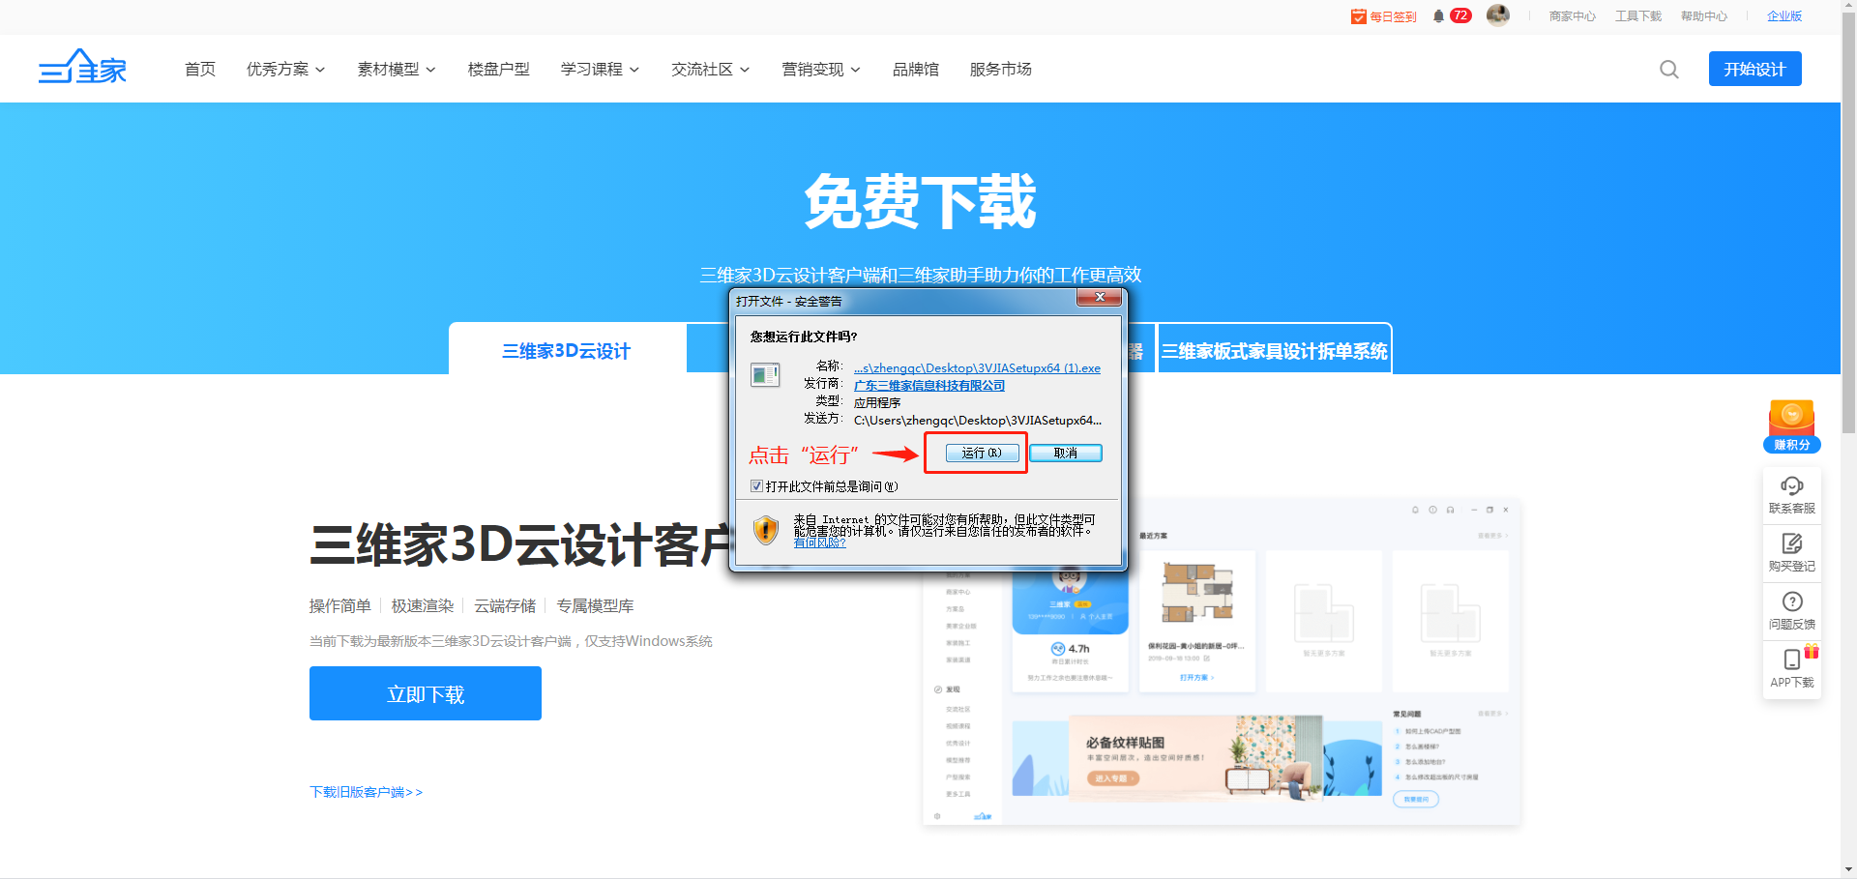This screenshot has height=879, width=1857.
Task: Open 商家中心 in the top bar
Action: pos(1573,16)
